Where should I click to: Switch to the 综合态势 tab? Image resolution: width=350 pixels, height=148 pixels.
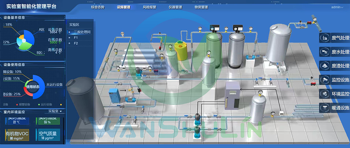coord(98,7)
